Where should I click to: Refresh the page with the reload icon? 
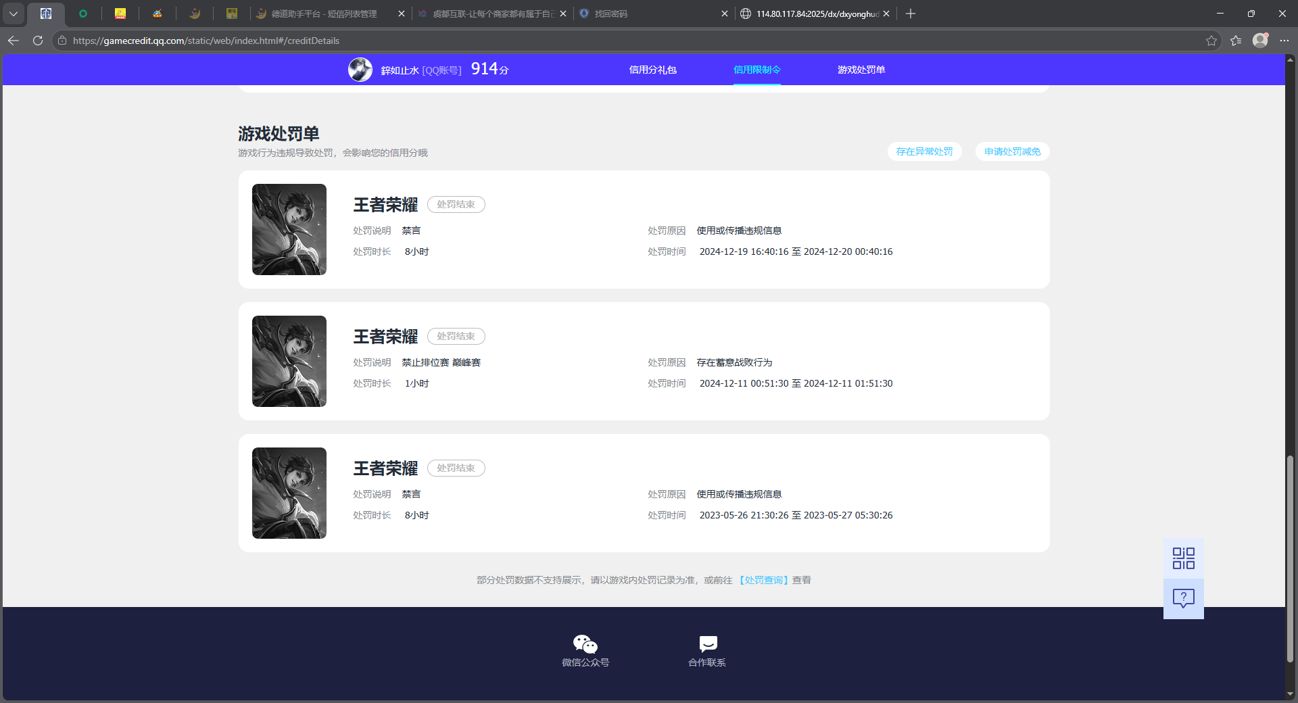37,41
